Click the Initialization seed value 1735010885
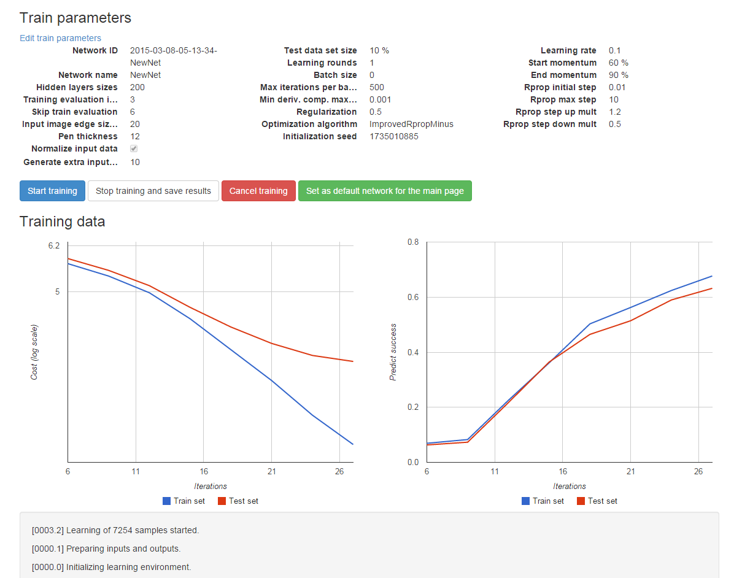Image resolution: width=742 pixels, height=578 pixels. [x=394, y=136]
